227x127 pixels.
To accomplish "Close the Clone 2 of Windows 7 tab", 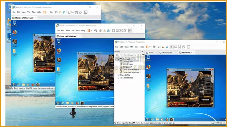I will [x=80, y=36].
